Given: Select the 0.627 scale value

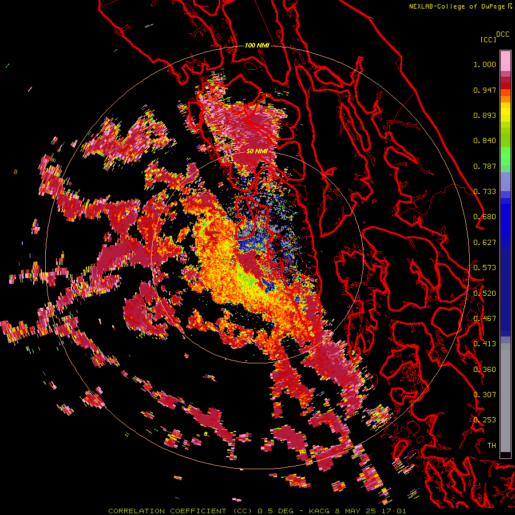Looking at the screenshot, I should [x=485, y=243].
